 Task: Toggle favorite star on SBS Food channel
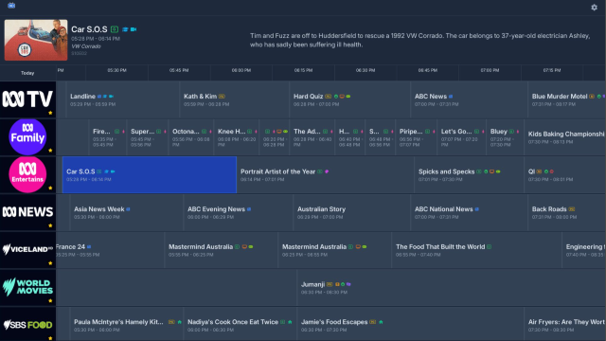50,338
